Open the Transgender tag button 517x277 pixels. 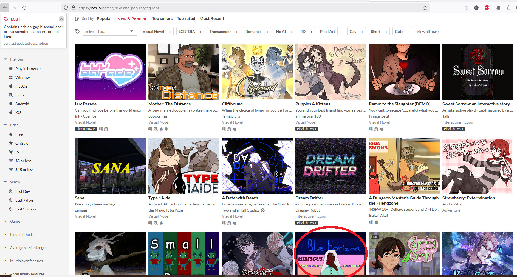pos(220,32)
